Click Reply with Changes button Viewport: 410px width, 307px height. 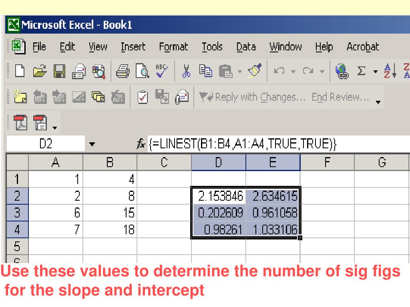click(x=252, y=97)
